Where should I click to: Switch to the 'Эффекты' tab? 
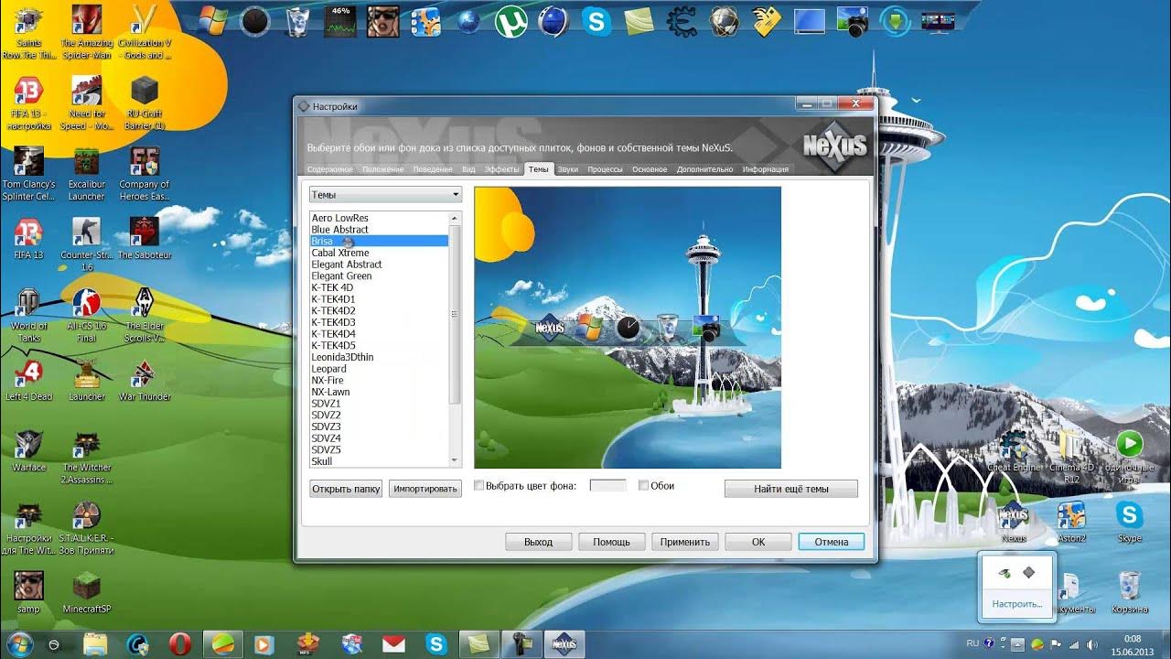click(x=501, y=169)
